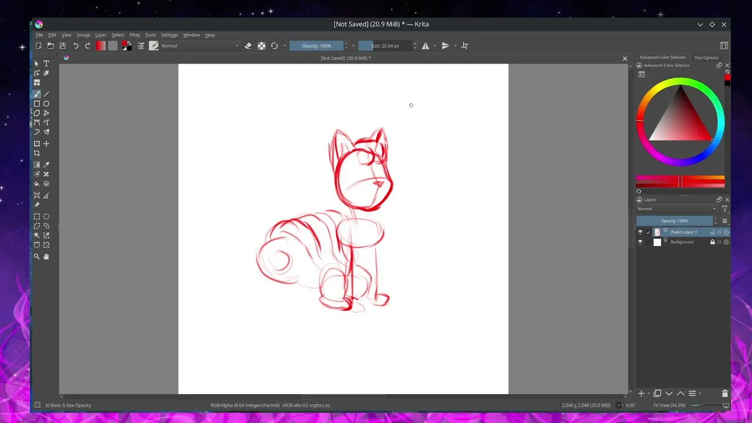Viewport: 752px width, 423px height.
Task: Reload the original brush preset
Action: tap(274, 46)
